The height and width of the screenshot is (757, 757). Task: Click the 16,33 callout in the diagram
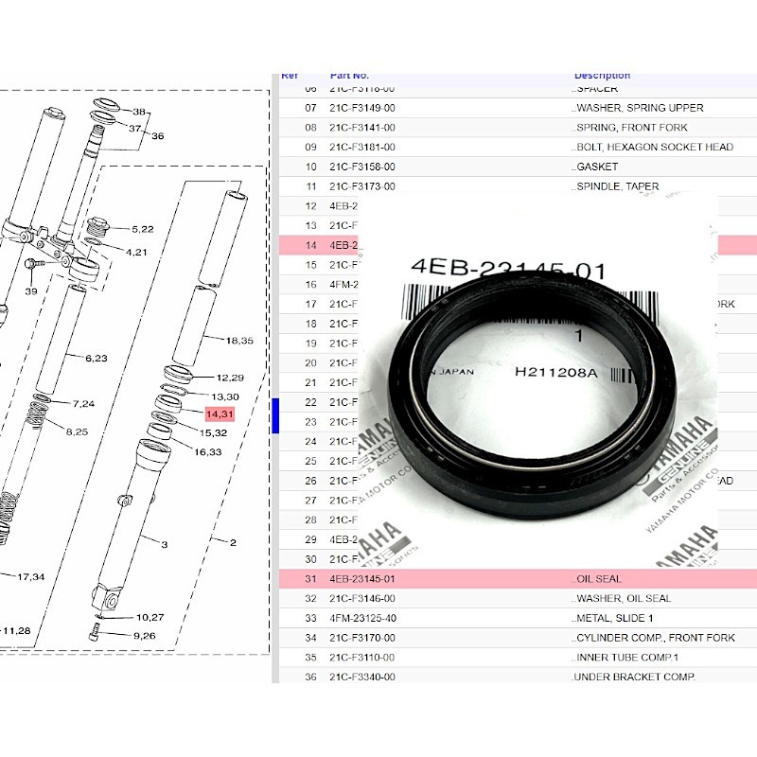pyautogui.click(x=207, y=452)
